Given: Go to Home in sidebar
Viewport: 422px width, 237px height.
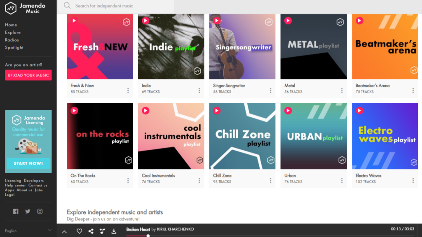Looking at the screenshot, I should pyautogui.click(x=11, y=25).
